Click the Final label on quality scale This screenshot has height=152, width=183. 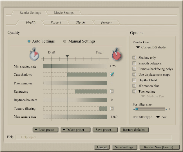pyautogui.click(x=99, y=52)
